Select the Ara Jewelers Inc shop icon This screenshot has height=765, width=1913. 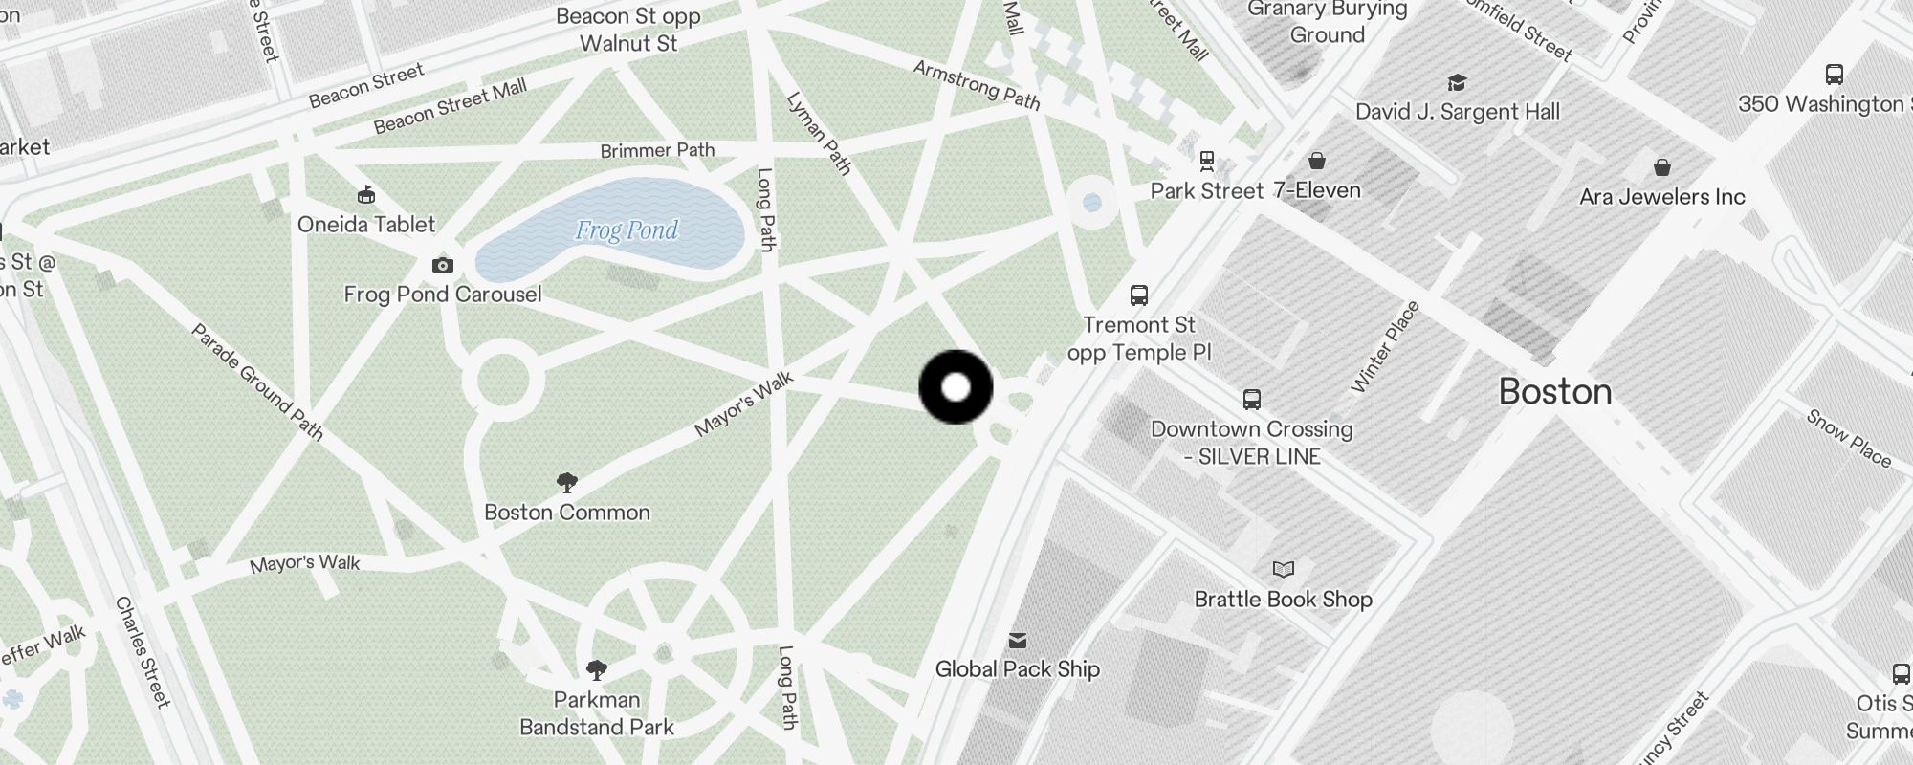[1662, 167]
